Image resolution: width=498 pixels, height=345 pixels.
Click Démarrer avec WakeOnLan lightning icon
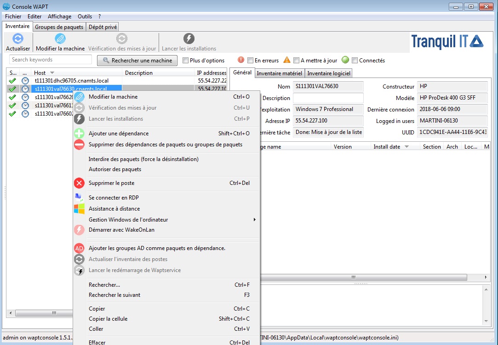(x=80, y=230)
